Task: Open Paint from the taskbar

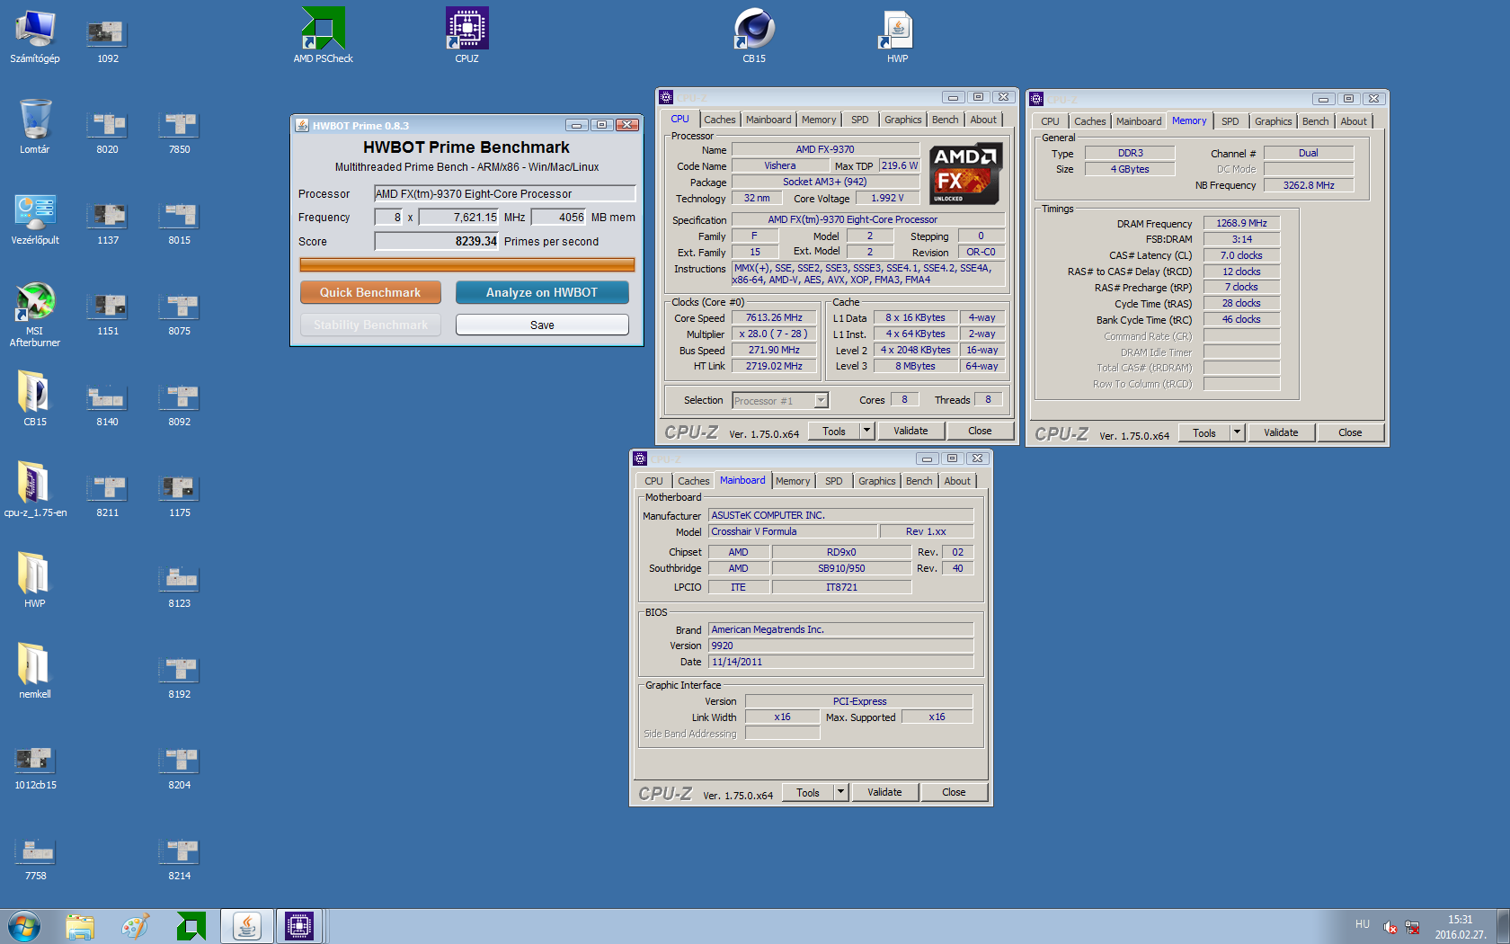Action: 136,926
